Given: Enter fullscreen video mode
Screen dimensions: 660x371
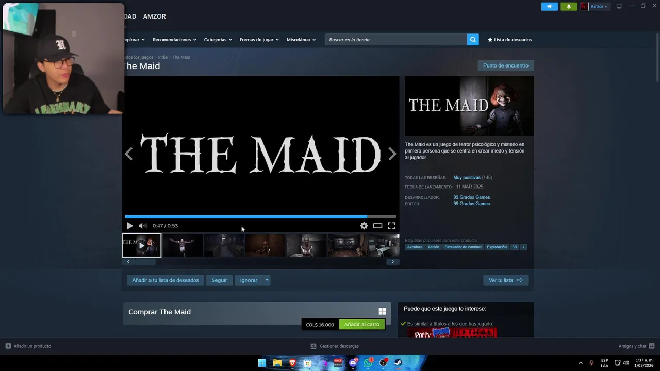Looking at the screenshot, I should click(x=391, y=226).
